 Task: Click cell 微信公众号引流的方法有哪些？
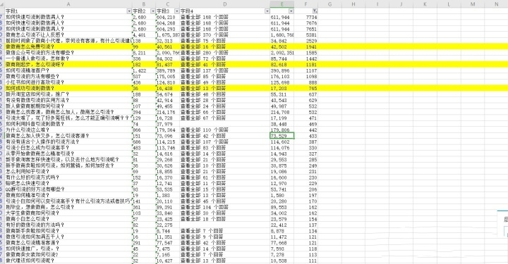[68, 53]
